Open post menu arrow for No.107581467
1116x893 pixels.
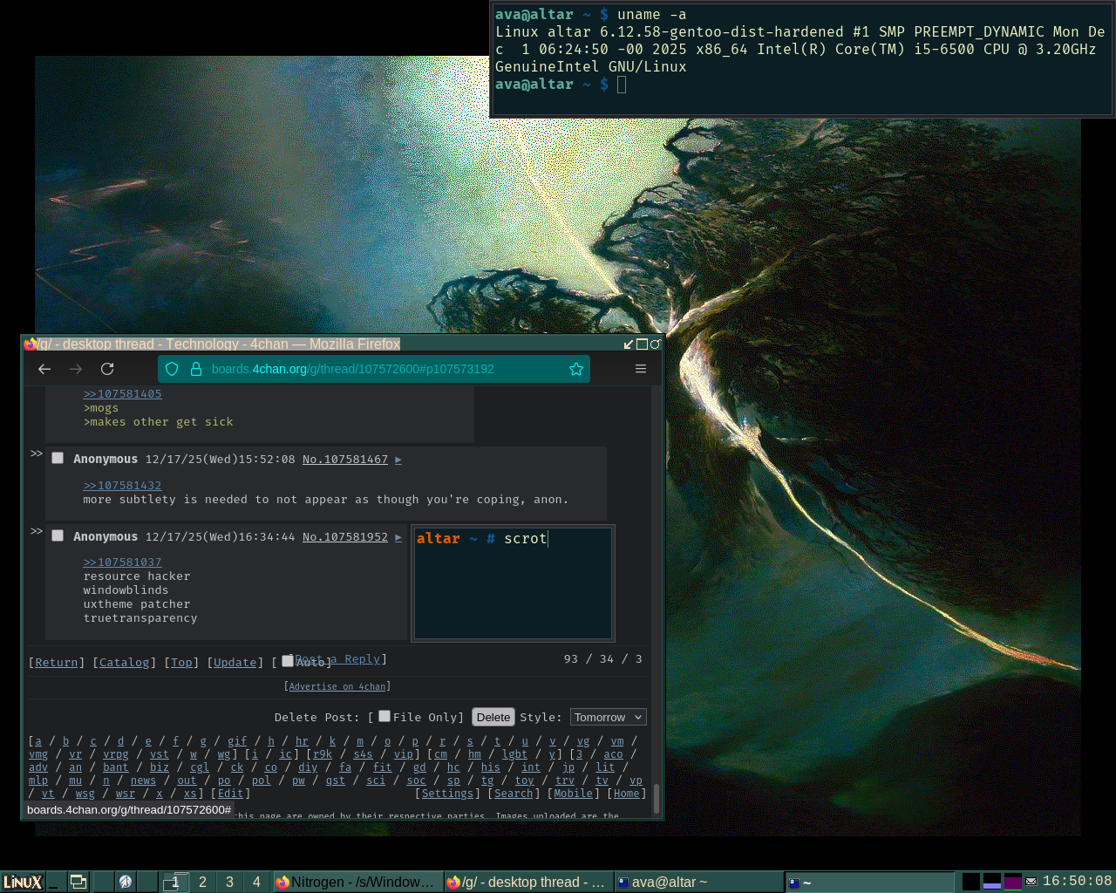pyautogui.click(x=398, y=460)
